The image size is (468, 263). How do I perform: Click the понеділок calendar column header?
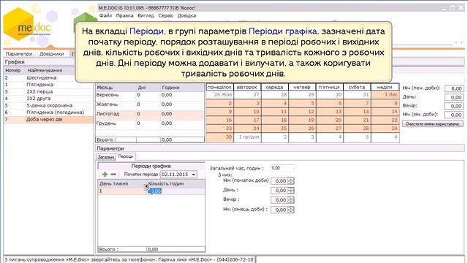[x=219, y=87]
